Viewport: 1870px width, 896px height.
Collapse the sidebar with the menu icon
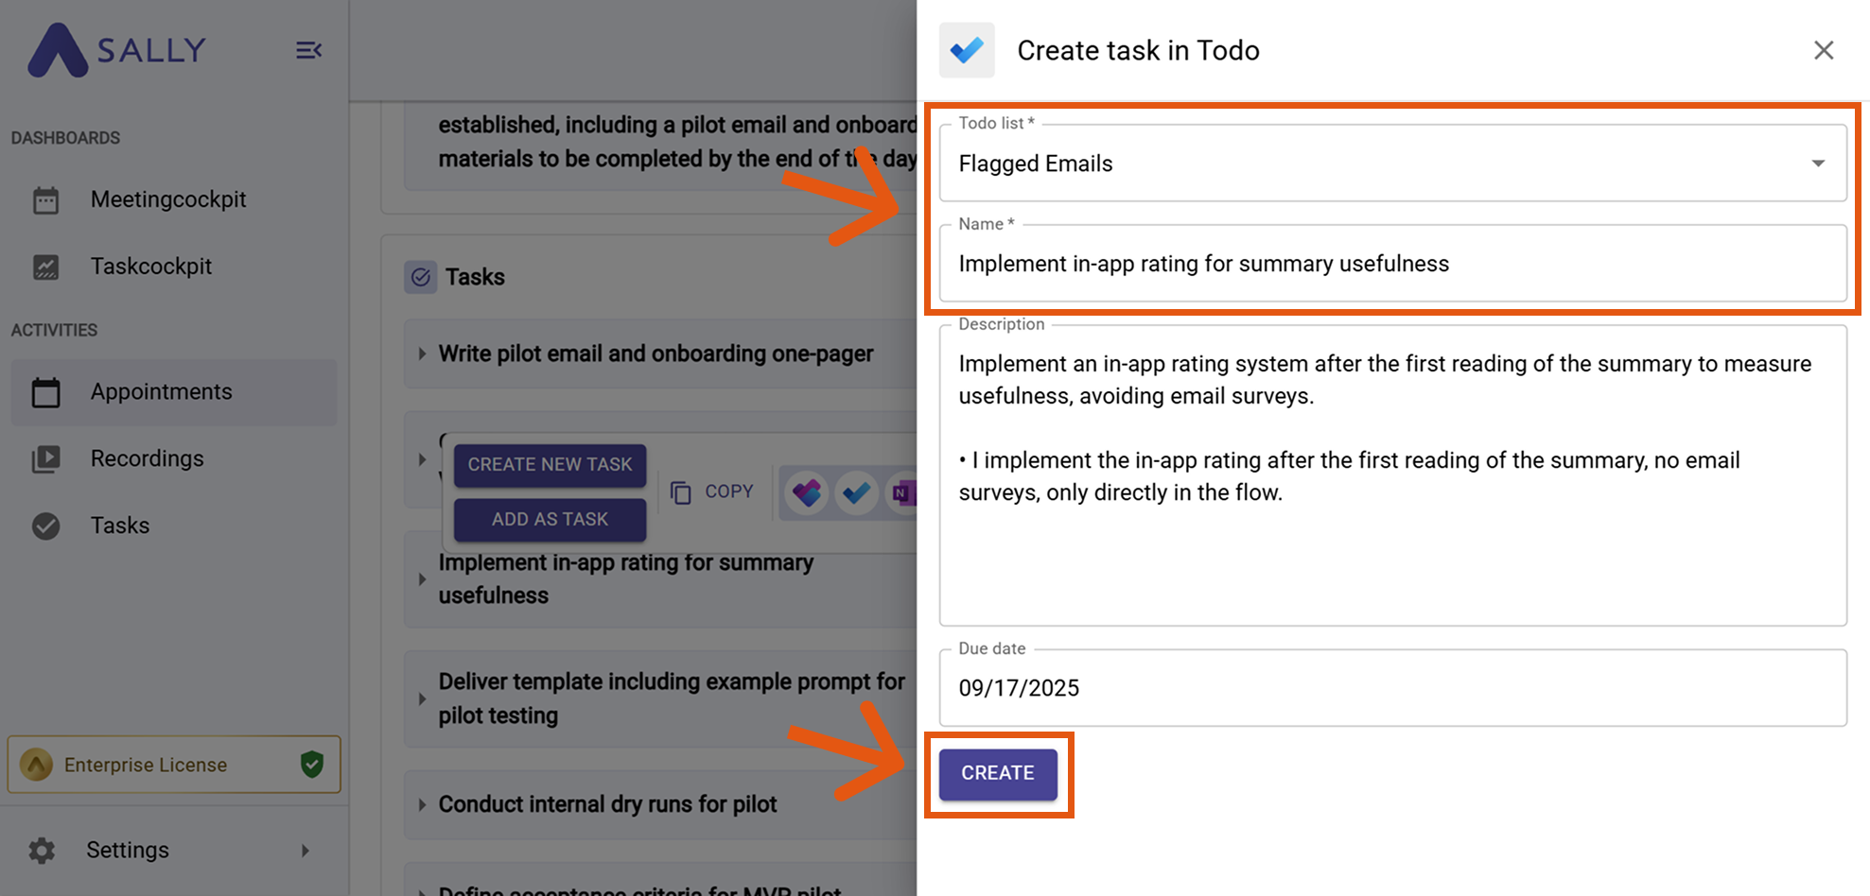point(308,50)
